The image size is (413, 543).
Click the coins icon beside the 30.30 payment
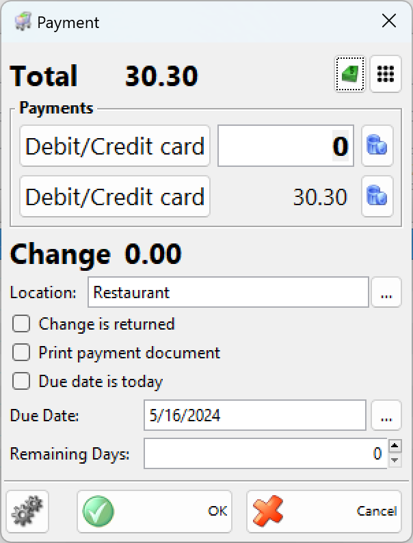(x=377, y=196)
